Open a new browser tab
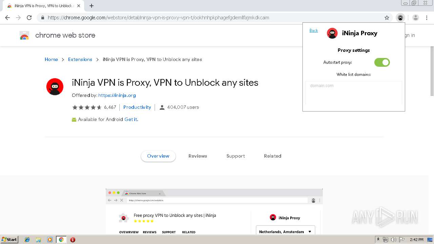434x244 pixels. pyautogui.click(x=92, y=6)
